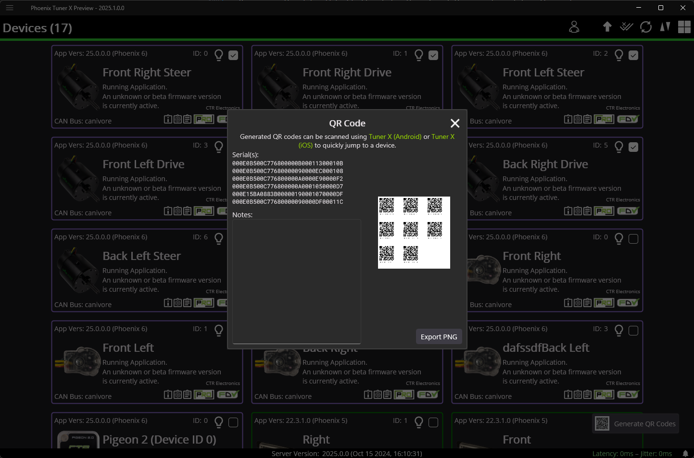Select the Front Left Steer device title

pos(543,73)
